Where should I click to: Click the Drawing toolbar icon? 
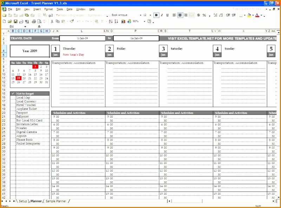click(129, 21)
